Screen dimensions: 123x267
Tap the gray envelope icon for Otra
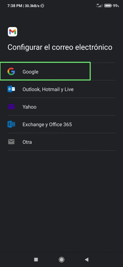click(11, 142)
